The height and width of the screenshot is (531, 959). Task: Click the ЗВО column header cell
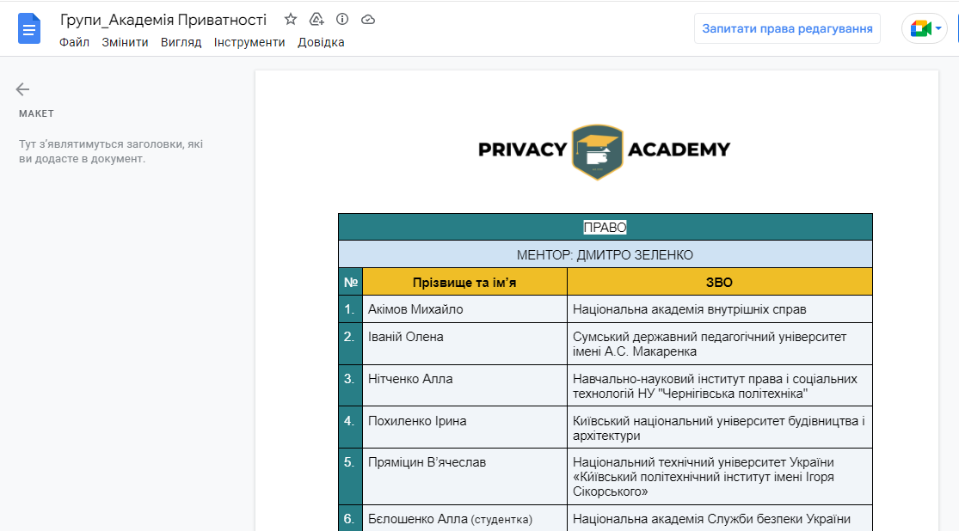719,282
